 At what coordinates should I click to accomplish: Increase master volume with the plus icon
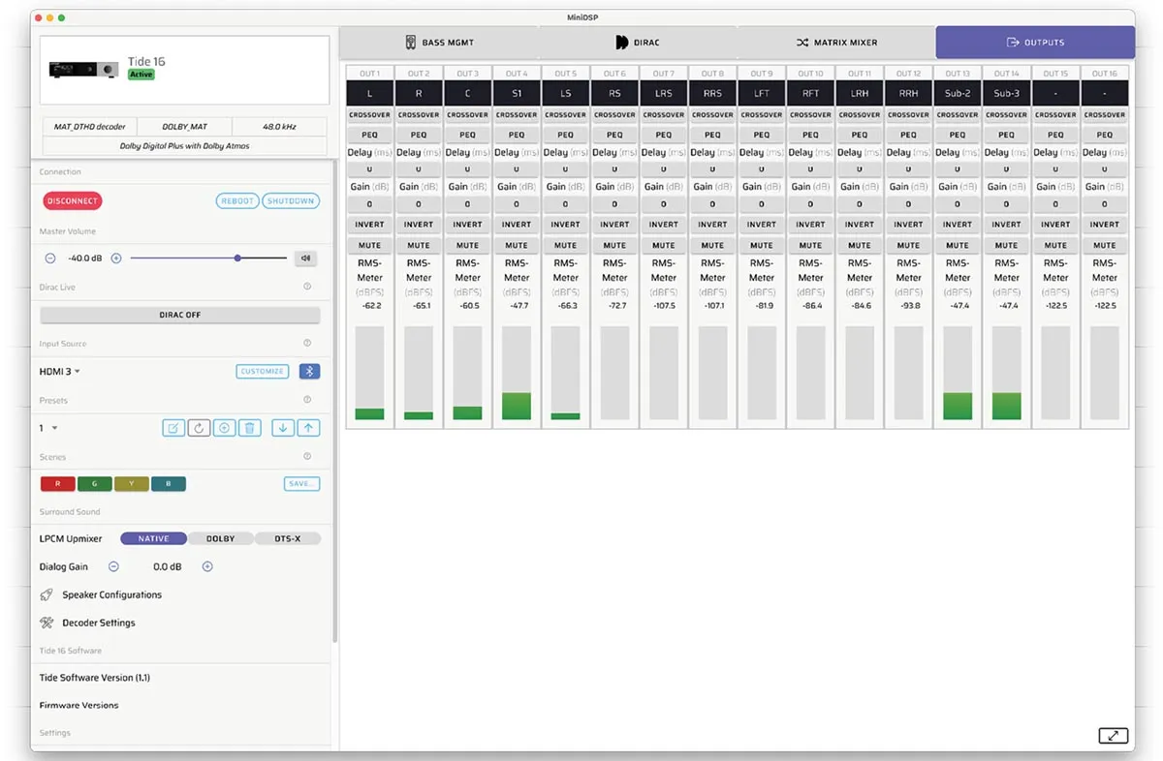coord(116,259)
